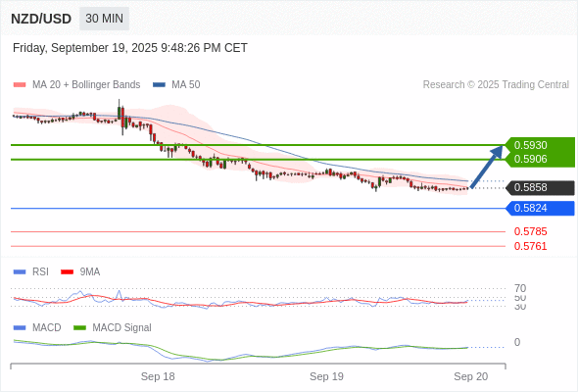Click the blue MA 50 legend swatch
Viewport: 578px width, 392px height.
pyautogui.click(x=159, y=85)
